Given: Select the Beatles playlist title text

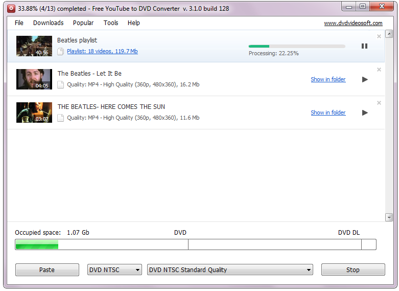Looking at the screenshot, I should pyautogui.click(x=77, y=40).
